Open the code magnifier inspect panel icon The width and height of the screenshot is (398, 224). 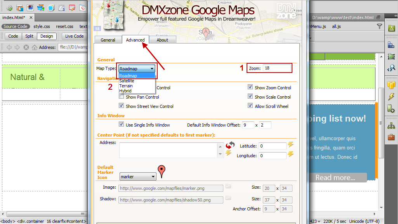391,68
